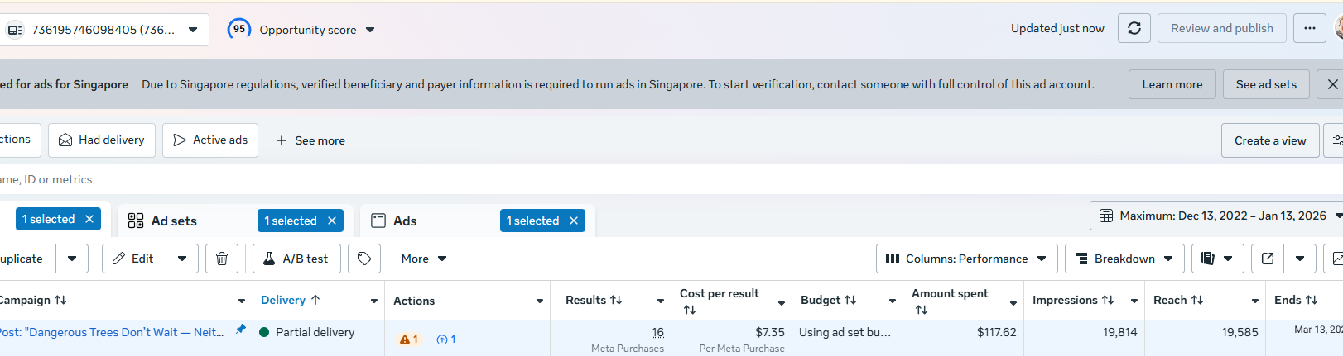The image size is (1343, 356).
Task: Expand the Breakdown dropdown
Action: tap(1124, 259)
